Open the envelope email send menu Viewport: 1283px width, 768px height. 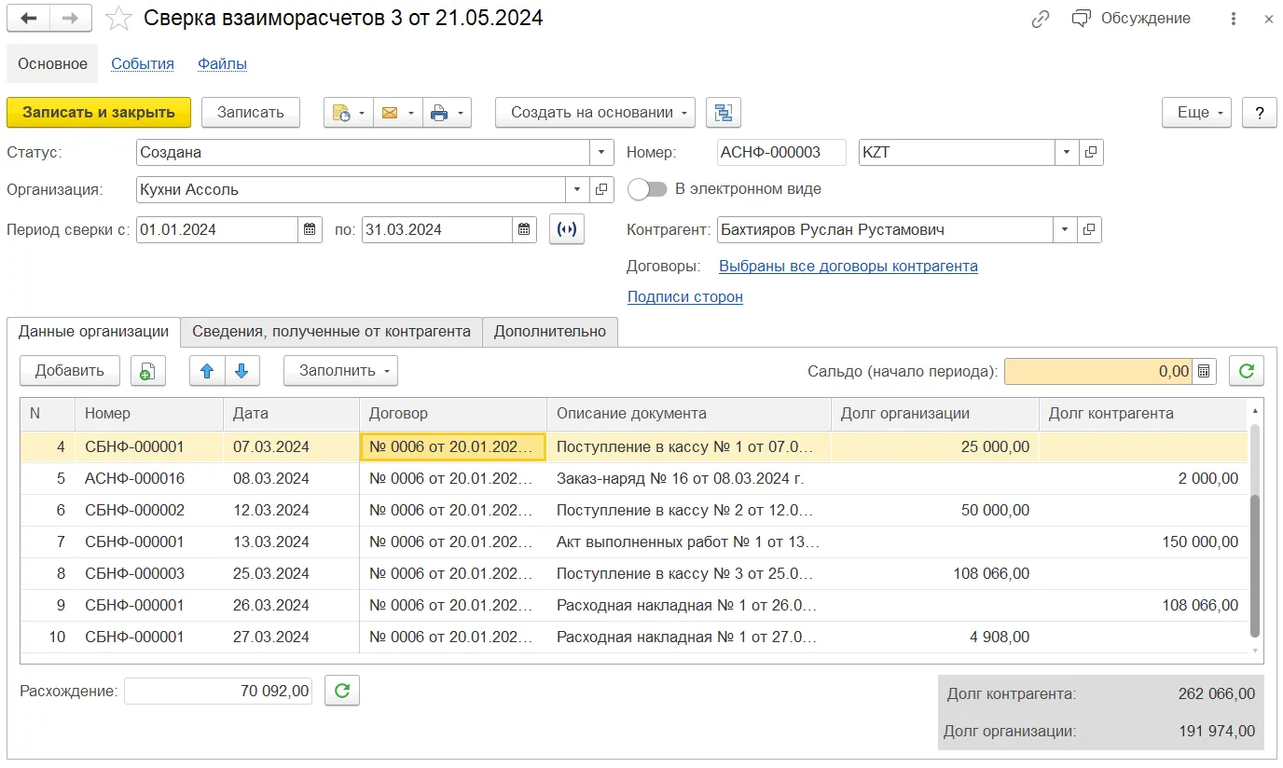(397, 113)
